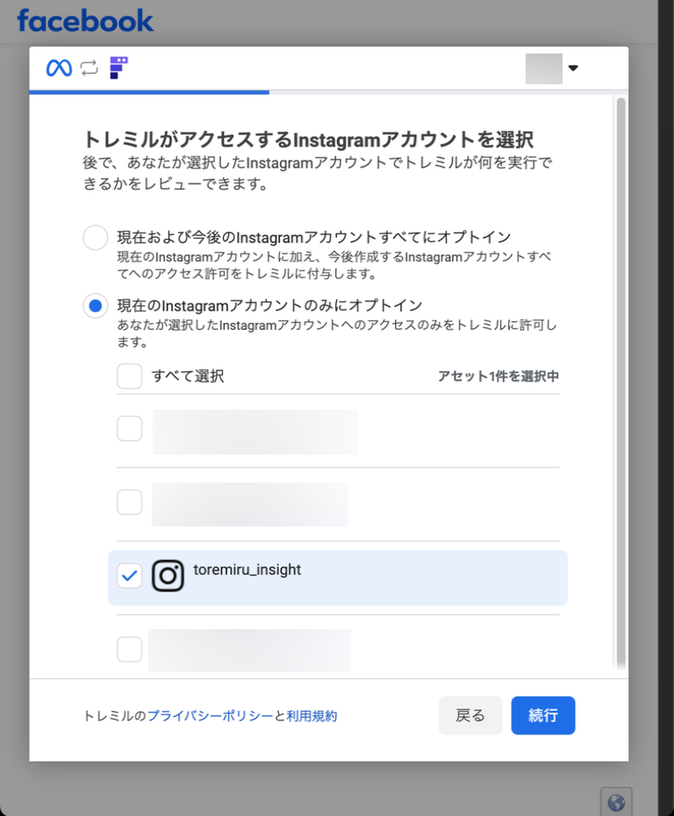The height and width of the screenshot is (816, 674).
Task: Check the すべて選択 checkbox
Action: 130,376
